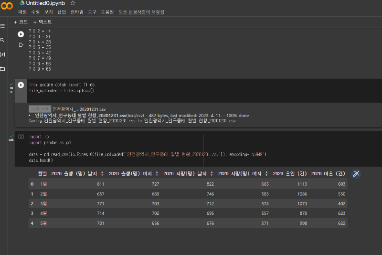Star the Untitled0.ipynb notebook

click(73, 3)
